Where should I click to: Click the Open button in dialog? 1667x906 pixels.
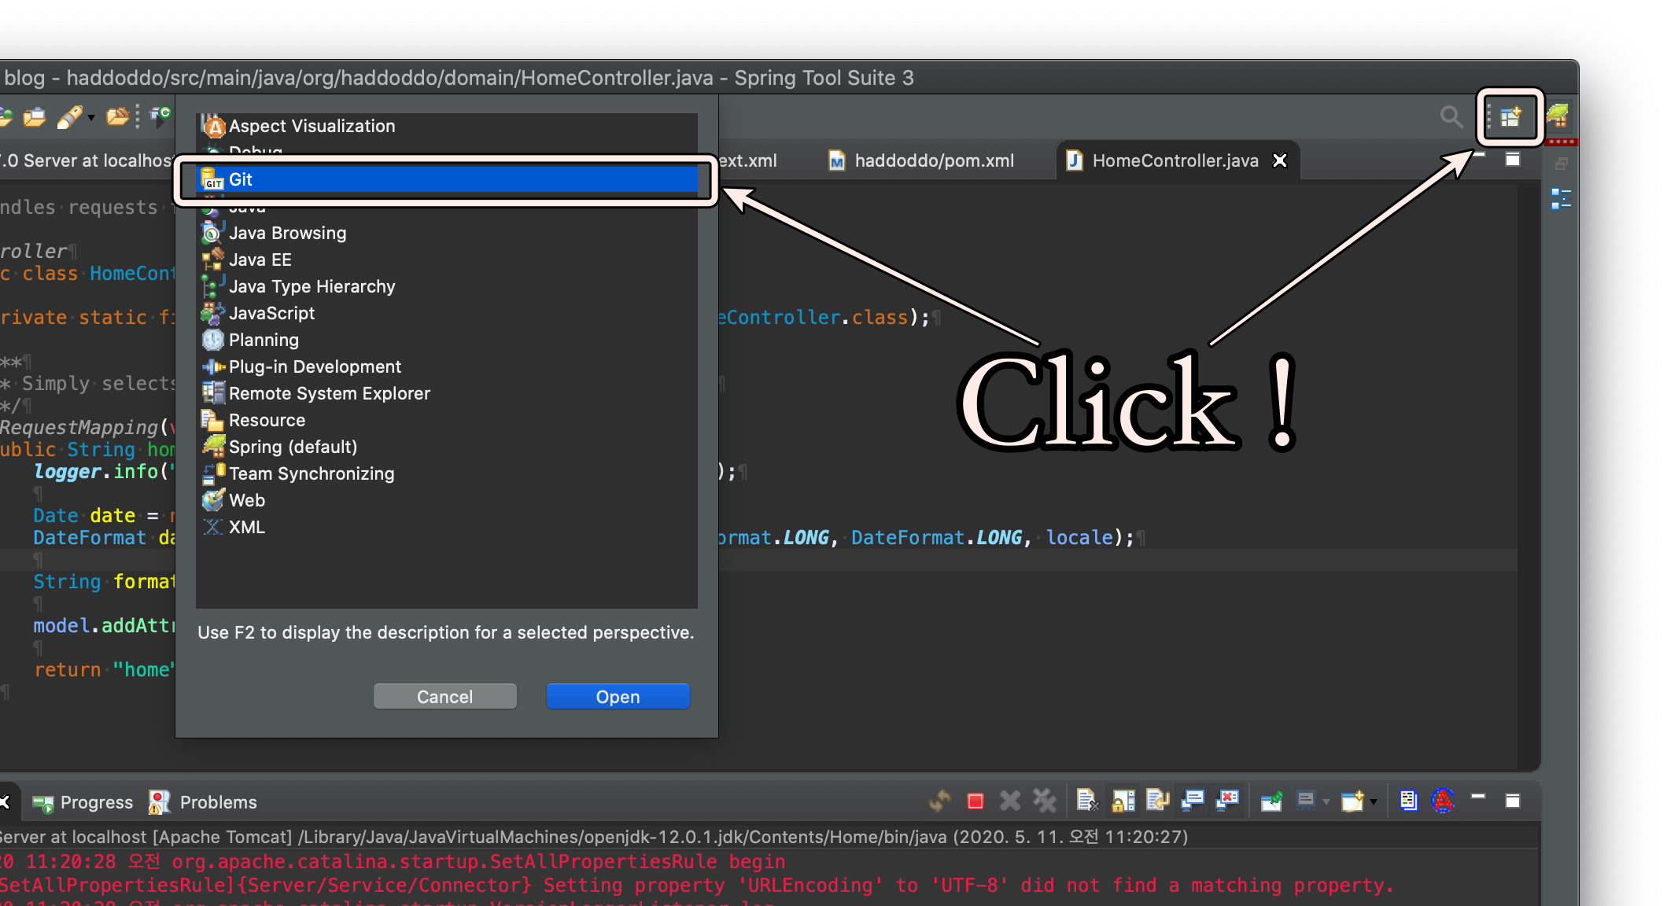(x=618, y=697)
